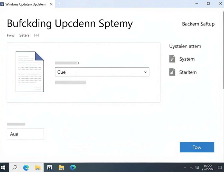
Task: Click the blue Tow button
Action: coord(197,147)
